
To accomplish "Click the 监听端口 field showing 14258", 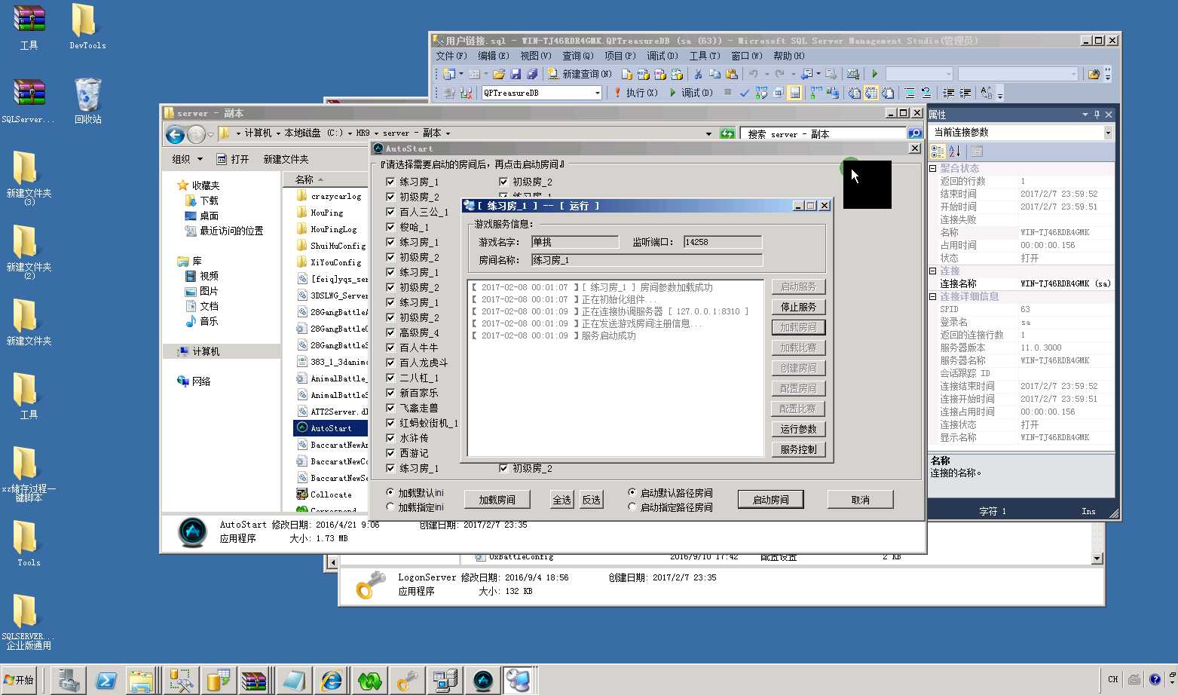I will pos(723,242).
